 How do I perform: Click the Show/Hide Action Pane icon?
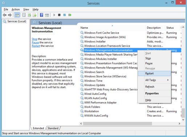tap(47, 15)
